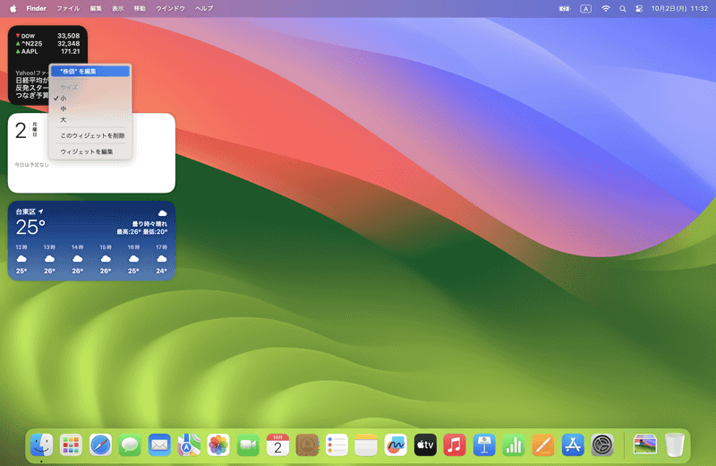Open Control Center in menu bar
716x466 pixels.
[x=639, y=9]
